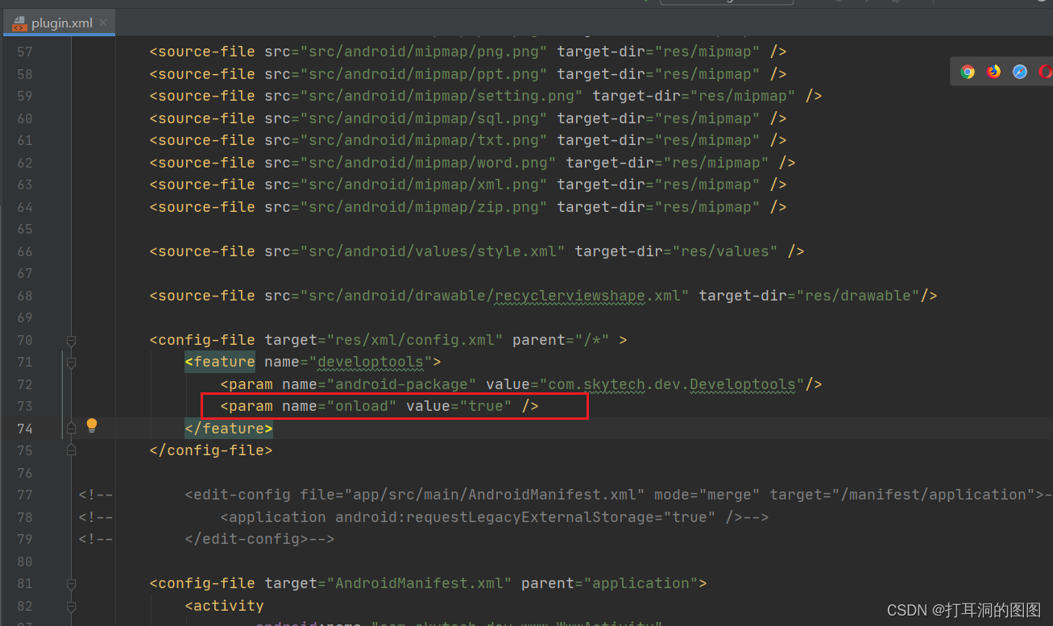Select the plugin.xml tab

pos(59,23)
